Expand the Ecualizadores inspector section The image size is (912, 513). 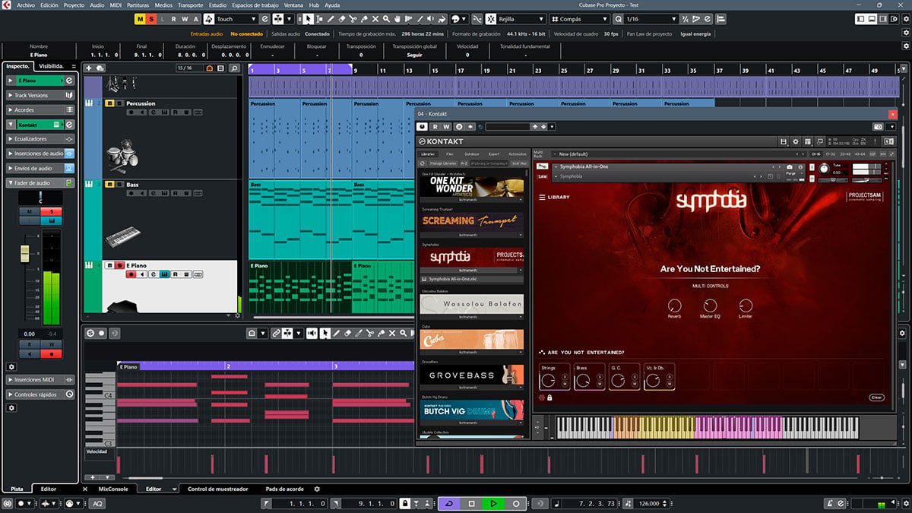coord(40,139)
